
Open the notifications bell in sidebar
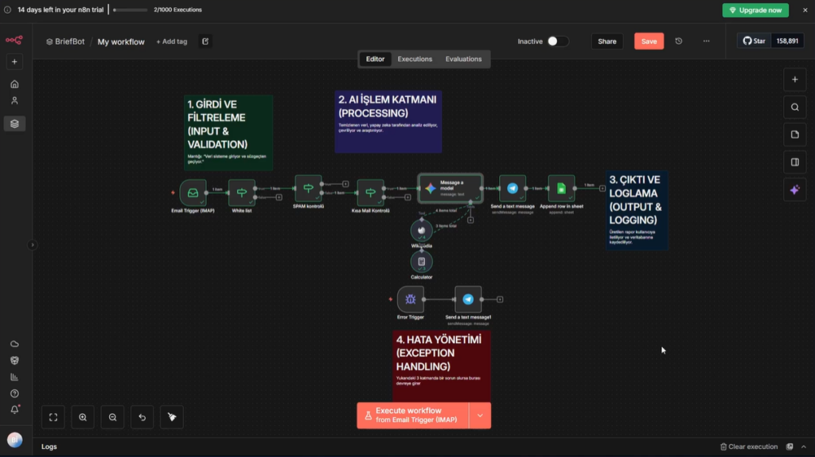[14, 409]
